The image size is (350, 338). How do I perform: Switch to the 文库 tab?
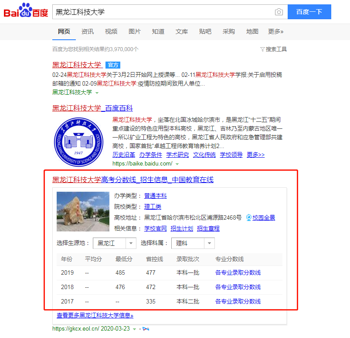click(182, 31)
